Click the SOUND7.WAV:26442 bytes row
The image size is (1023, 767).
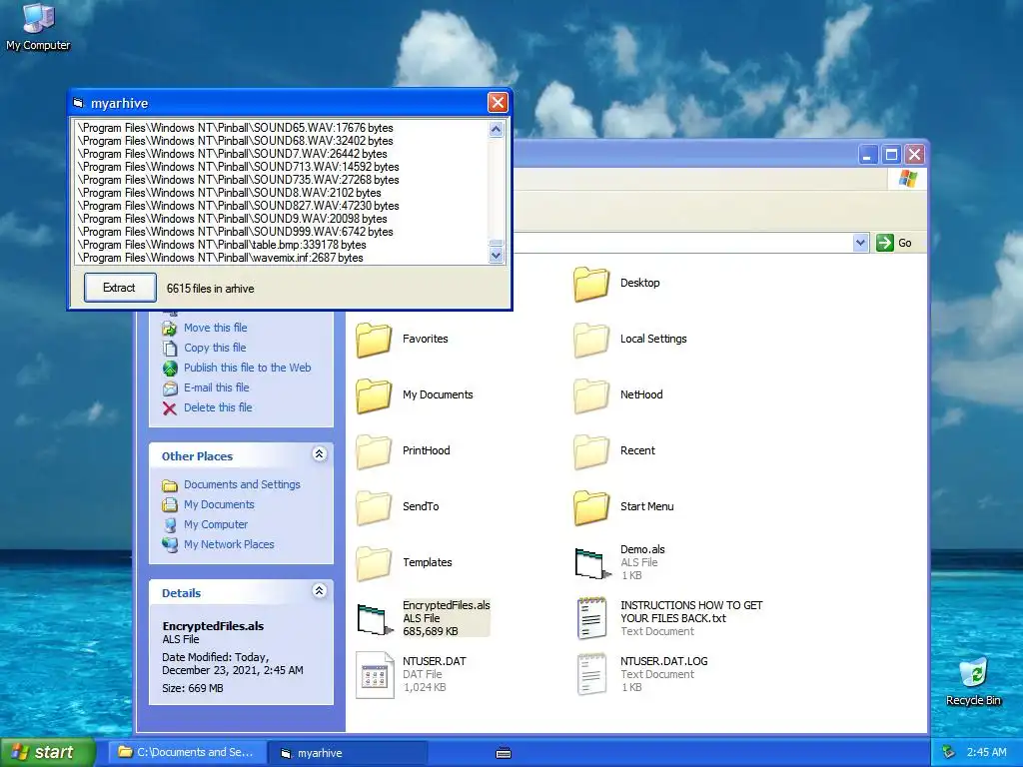281,154
